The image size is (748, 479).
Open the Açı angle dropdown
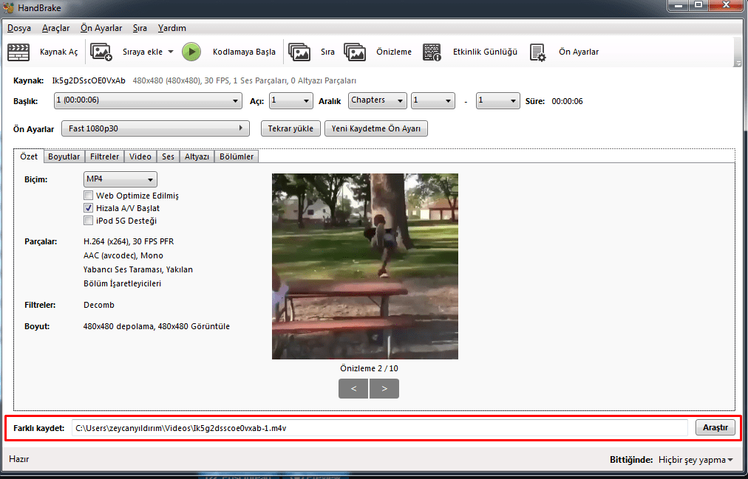coord(291,101)
